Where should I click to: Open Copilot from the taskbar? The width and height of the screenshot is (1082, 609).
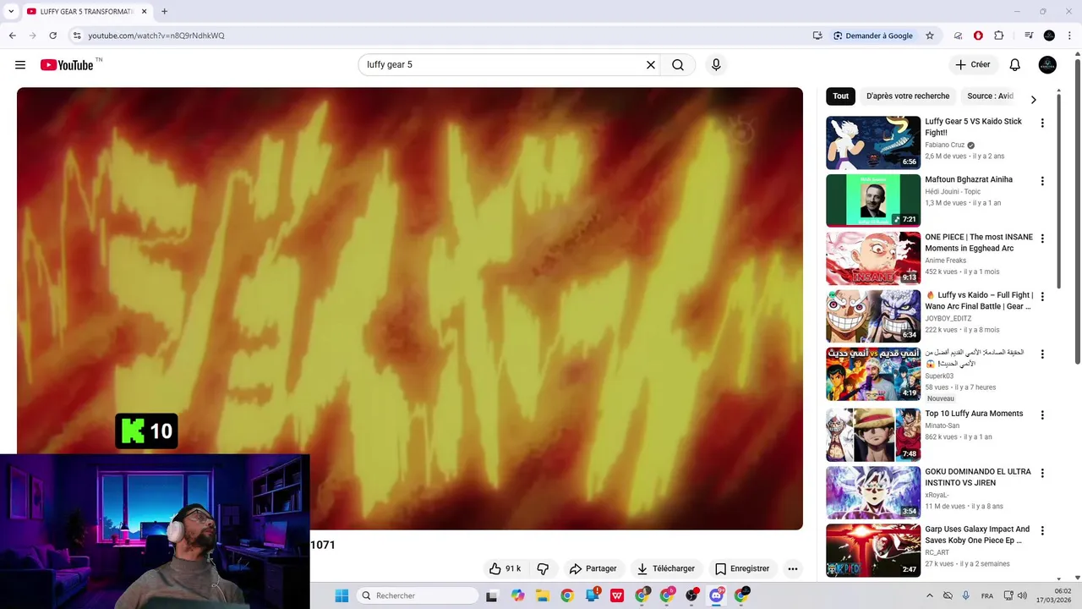coord(517,595)
